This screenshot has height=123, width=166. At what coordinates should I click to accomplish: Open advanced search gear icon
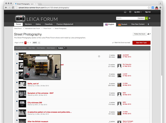(150, 18)
